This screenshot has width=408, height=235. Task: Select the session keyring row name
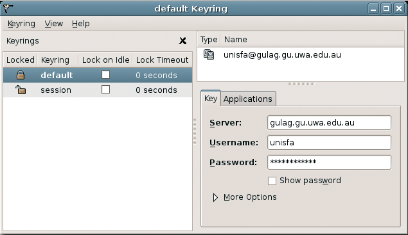56,90
